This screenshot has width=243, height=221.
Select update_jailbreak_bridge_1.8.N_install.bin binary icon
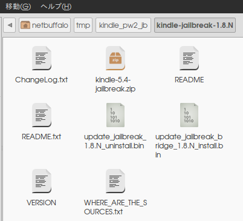pyautogui.click(x=189, y=115)
